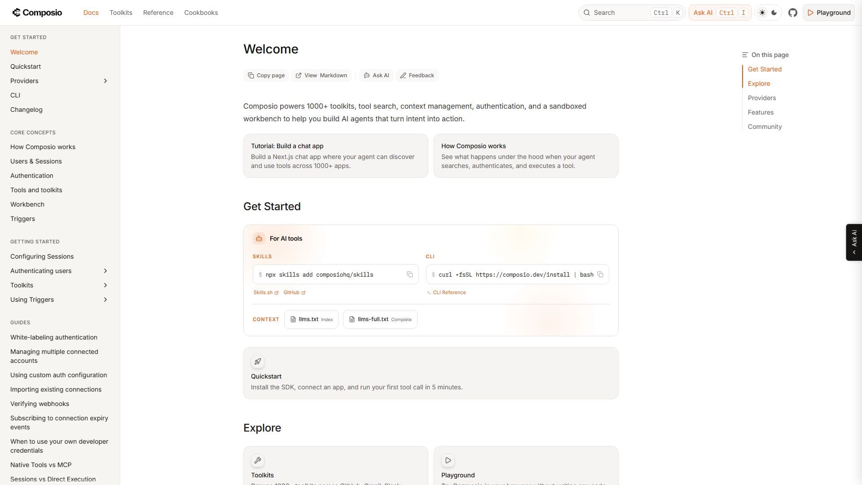Launch the Playground button in header
The height and width of the screenshot is (485, 862).
829,13
